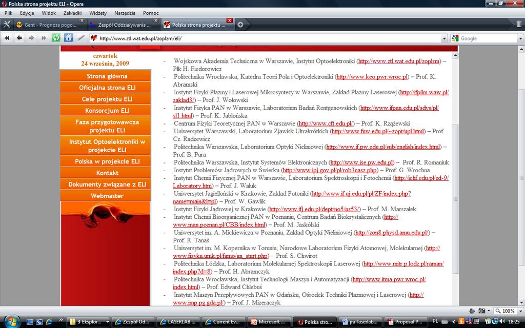Image resolution: width=525 pixels, height=328 pixels.
Task: Open the Plik menu
Action: pyautogui.click(x=8, y=13)
